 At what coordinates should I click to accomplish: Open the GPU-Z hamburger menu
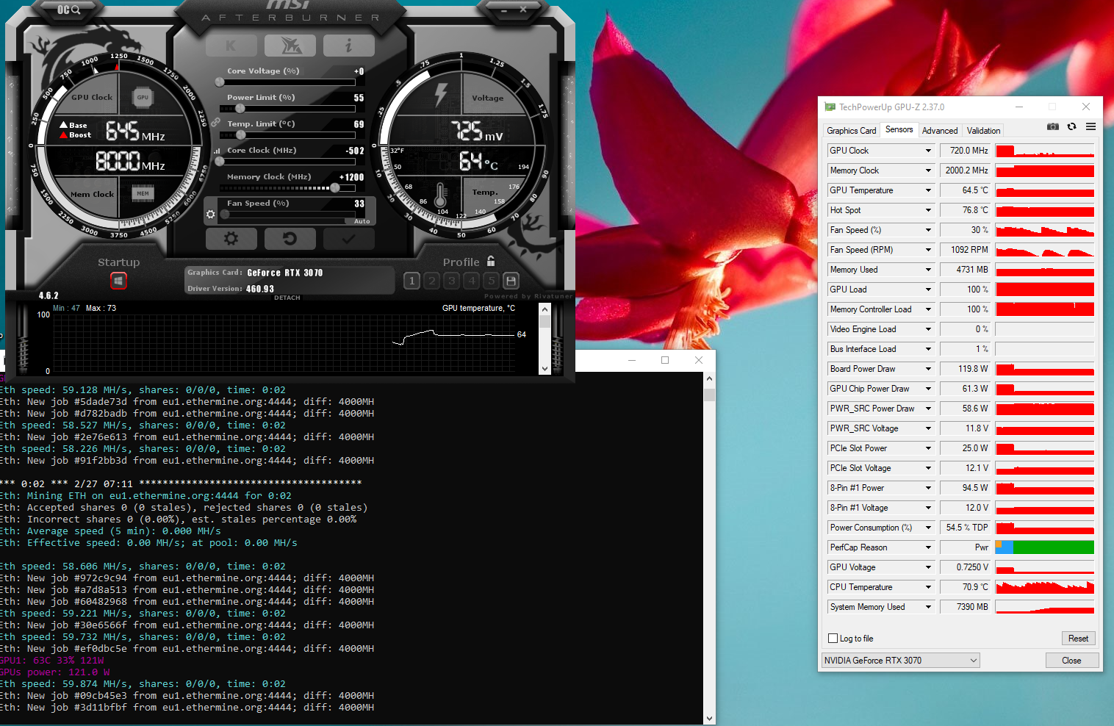pos(1090,126)
